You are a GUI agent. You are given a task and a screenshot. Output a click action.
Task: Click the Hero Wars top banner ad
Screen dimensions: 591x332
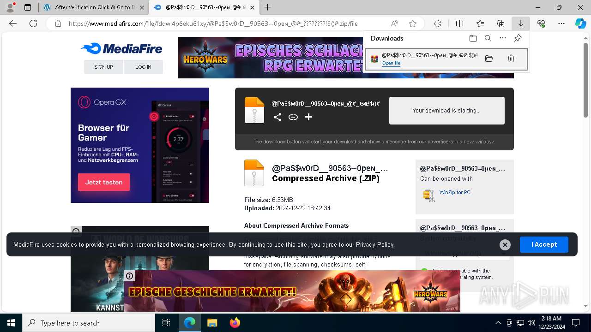(x=271, y=58)
